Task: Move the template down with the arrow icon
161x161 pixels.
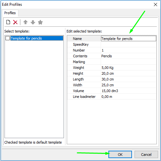Action: tap(33, 22)
